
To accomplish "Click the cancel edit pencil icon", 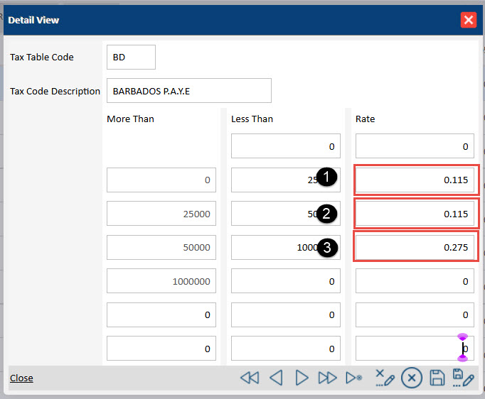I will click(x=384, y=378).
